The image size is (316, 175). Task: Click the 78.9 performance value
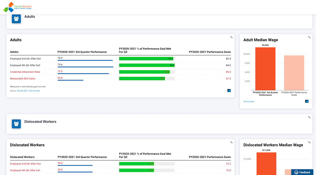tap(60, 58)
